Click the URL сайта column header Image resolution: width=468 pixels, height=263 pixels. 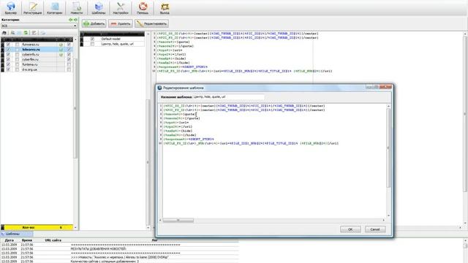(x=53, y=240)
